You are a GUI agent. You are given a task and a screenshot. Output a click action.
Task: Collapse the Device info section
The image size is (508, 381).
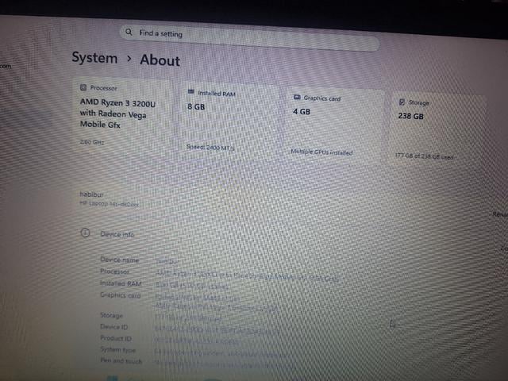117,234
